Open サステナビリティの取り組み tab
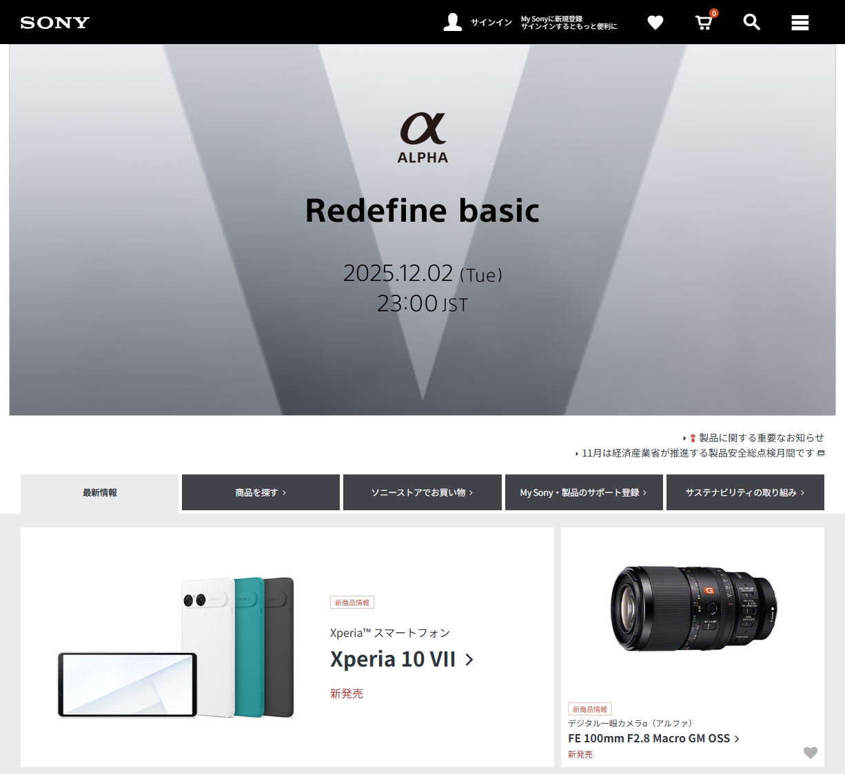Viewport: 845px width, 774px height. [745, 492]
